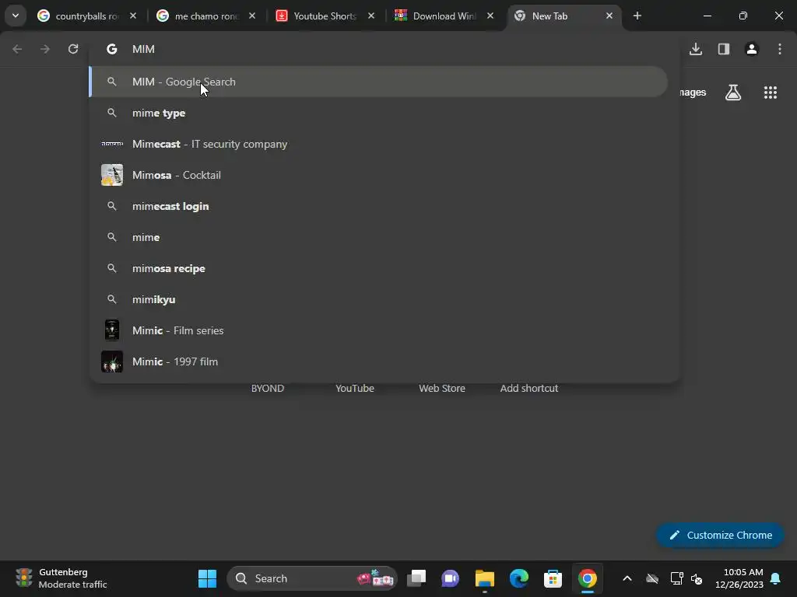Open the OneDrive cloud tray icon

tap(652, 578)
